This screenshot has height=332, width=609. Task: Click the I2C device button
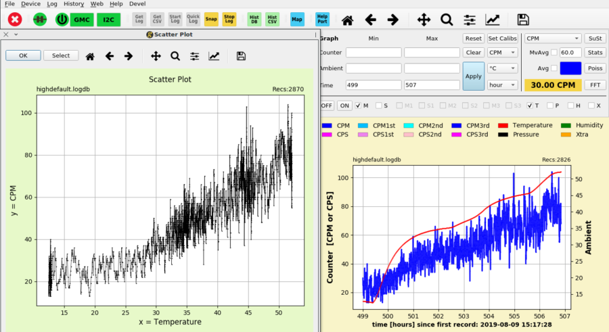click(108, 20)
